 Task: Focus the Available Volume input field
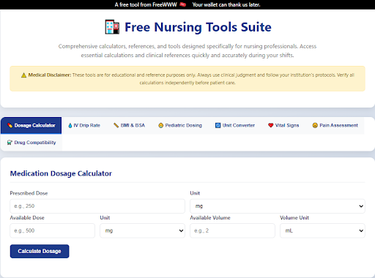pos(232,230)
